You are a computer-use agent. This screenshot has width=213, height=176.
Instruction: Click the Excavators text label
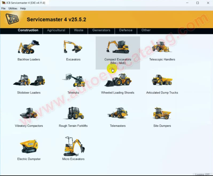pos(73,59)
